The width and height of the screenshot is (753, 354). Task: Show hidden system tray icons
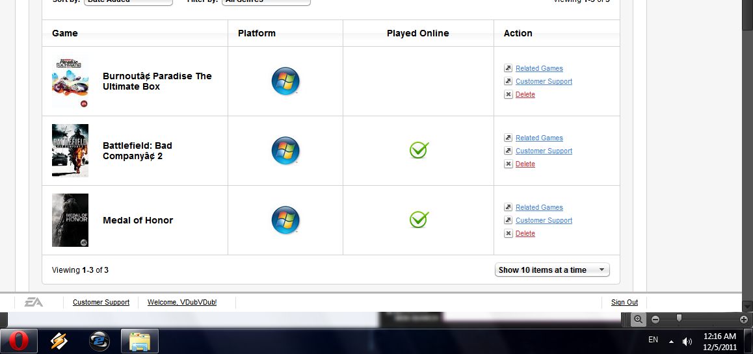[x=671, y=342]
